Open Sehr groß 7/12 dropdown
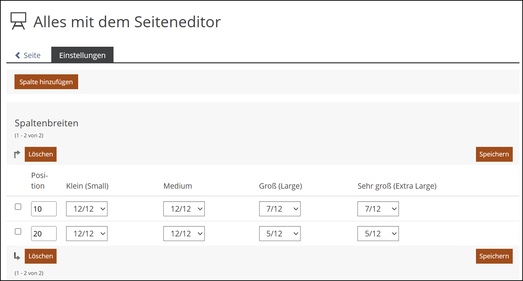 [x=378, y=209]
